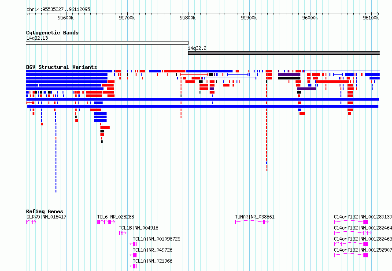Viewport: 392px width, 271px height.
Task: Click the TUNAR|NR_038861 gene label
Action: [255, 217]
